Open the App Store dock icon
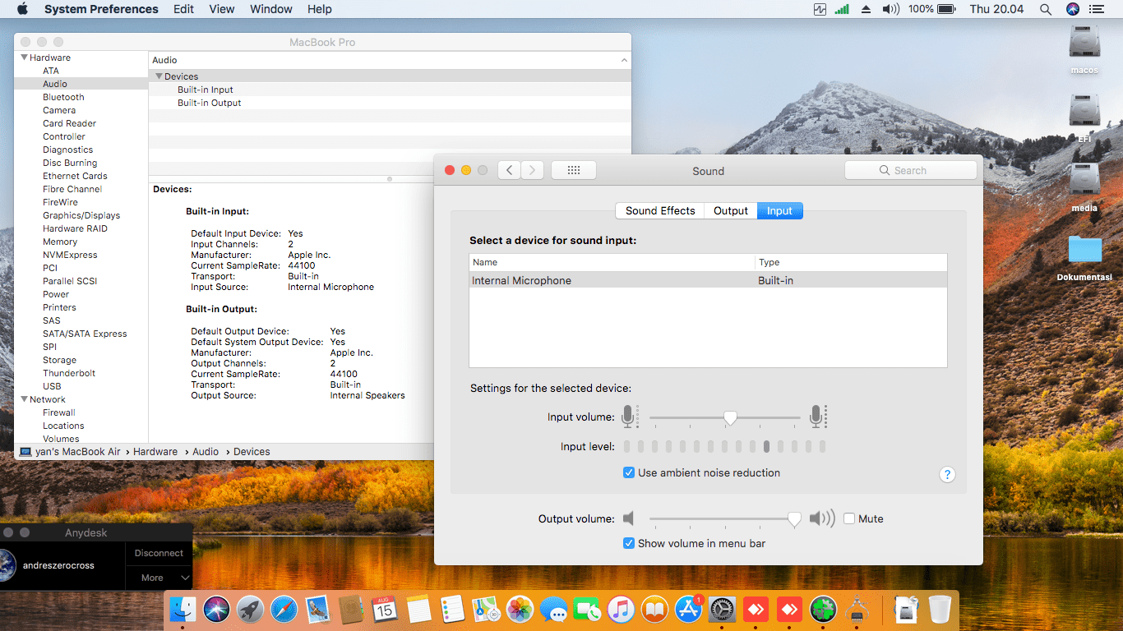Screen dimensions: 1123x631 [688, 610]
